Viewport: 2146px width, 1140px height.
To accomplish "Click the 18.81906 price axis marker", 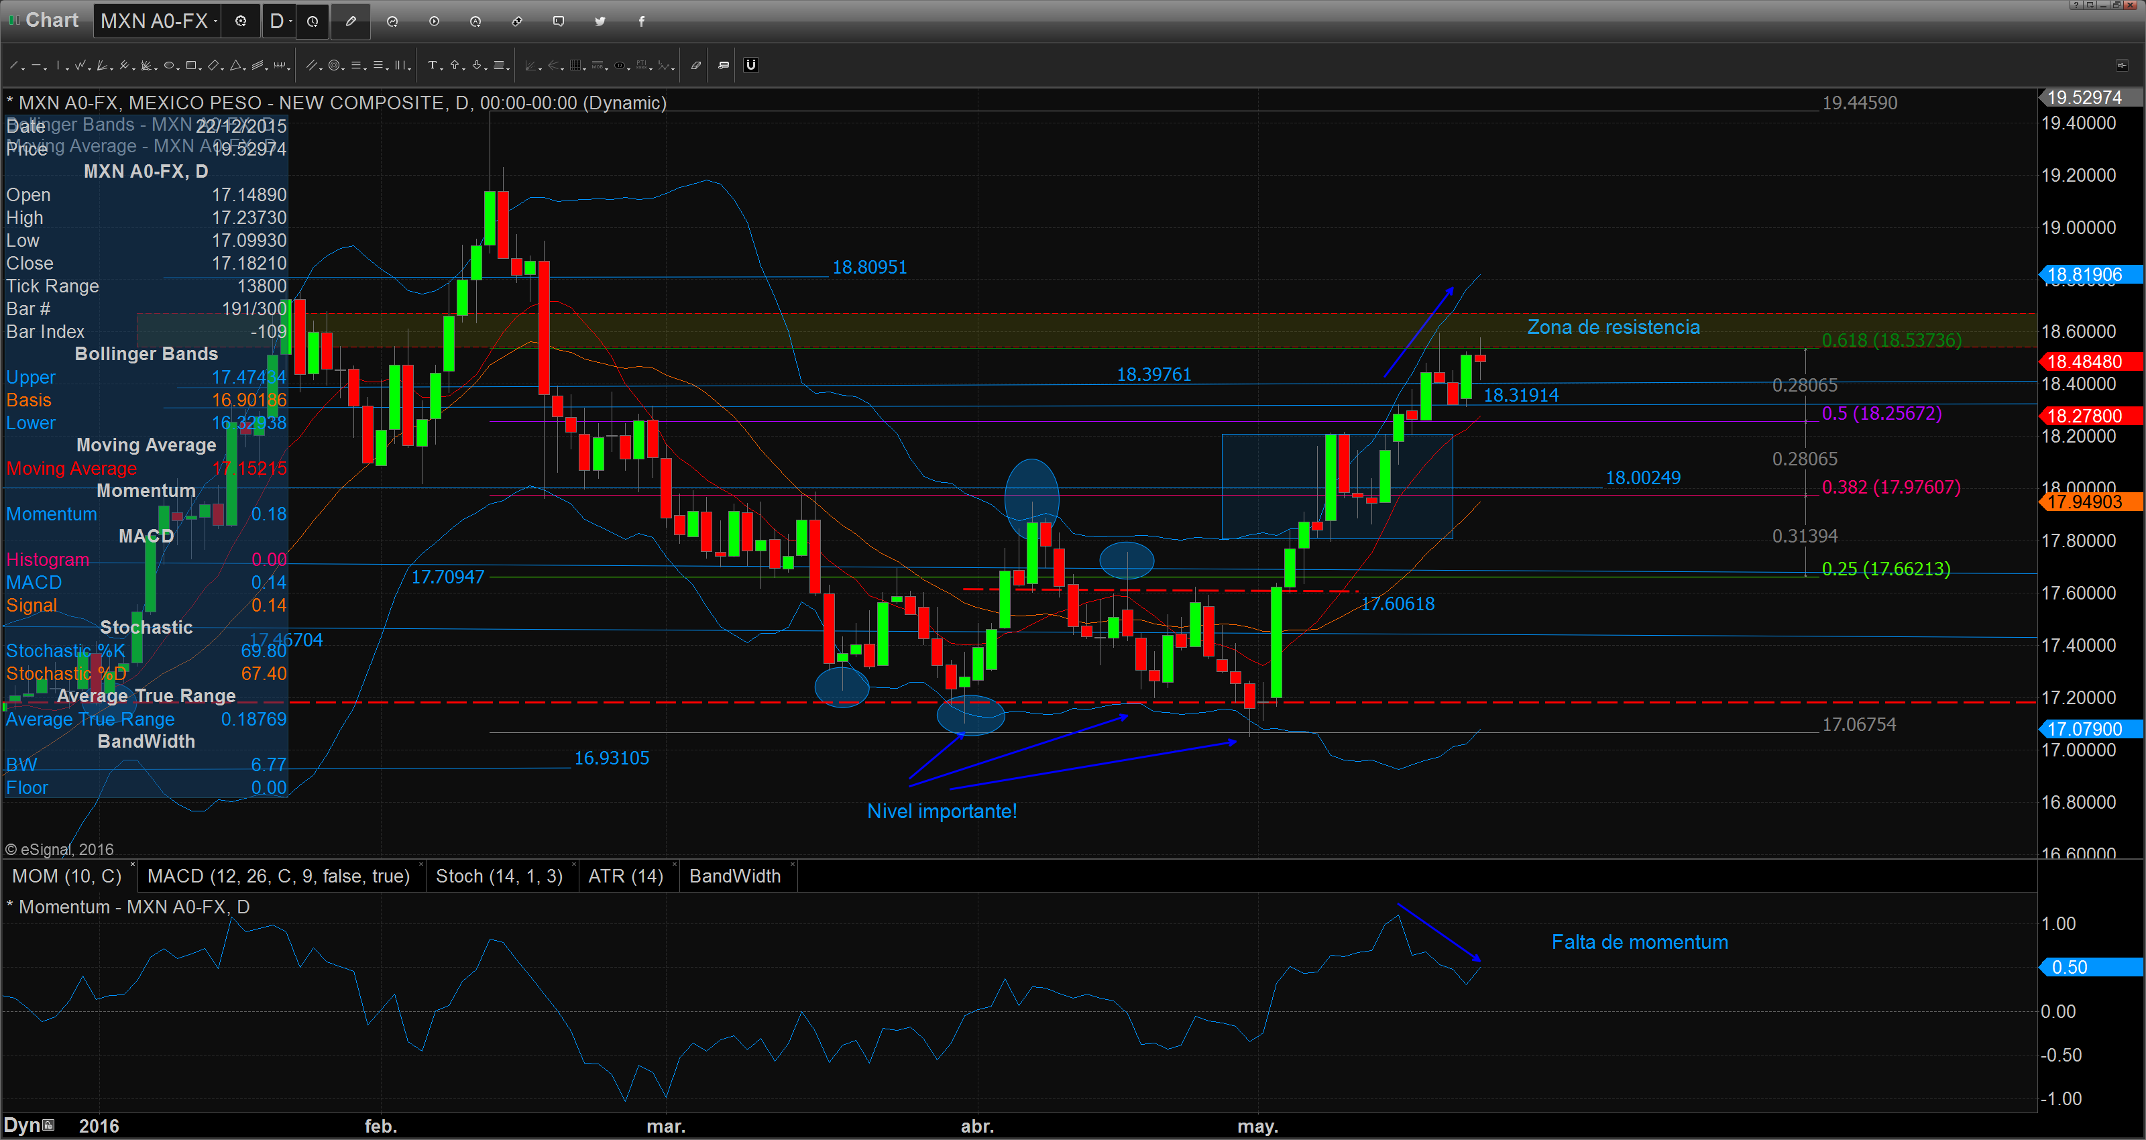I will [2090, 274].
